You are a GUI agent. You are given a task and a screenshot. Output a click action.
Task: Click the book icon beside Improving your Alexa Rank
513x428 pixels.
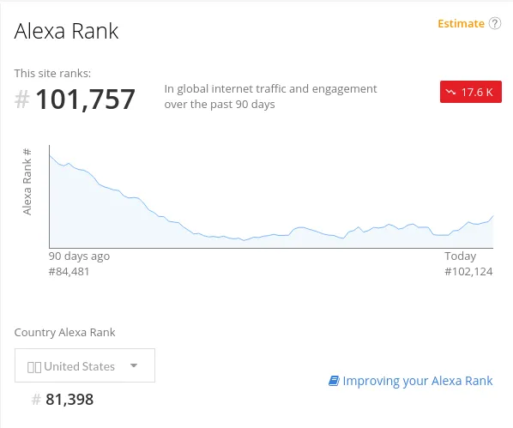pyautogui.click(x=334, y=381)
